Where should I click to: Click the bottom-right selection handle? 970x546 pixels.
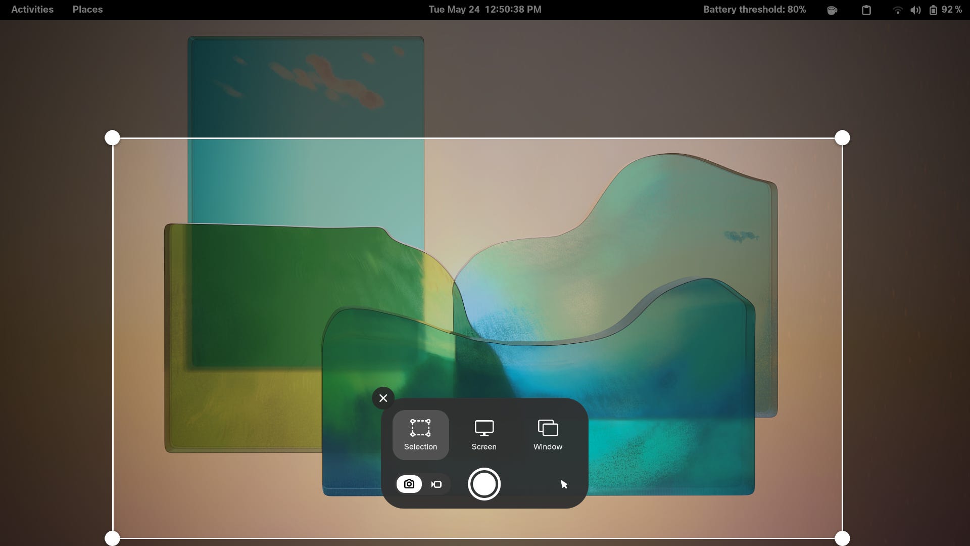[x=842, y=538]
